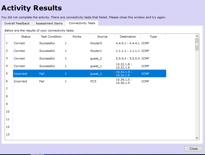This screenshot has width=205, height=155.
Task: Click Correct status in Router1 row
Action: point(26,51)
